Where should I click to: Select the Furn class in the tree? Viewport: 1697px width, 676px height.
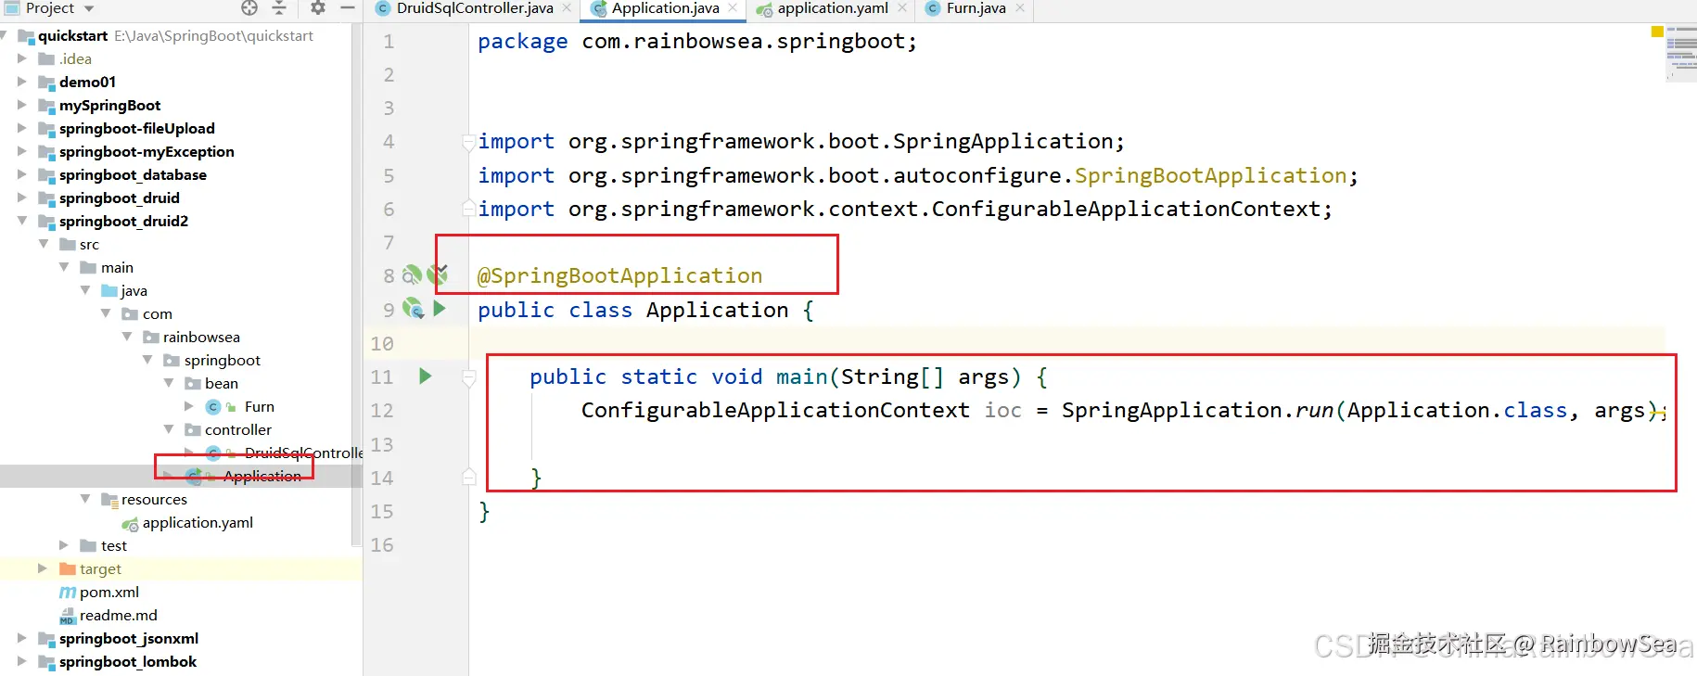tap(259, 406)
